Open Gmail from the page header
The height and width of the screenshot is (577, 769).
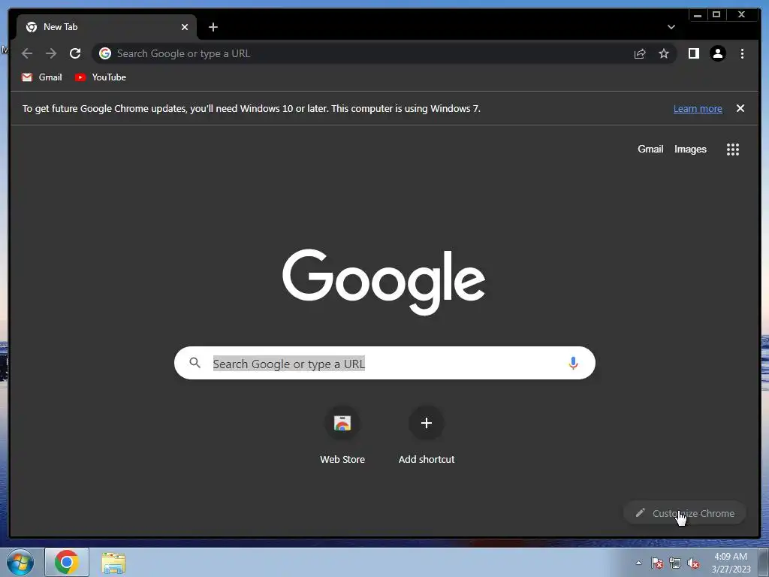click(650, 150)
